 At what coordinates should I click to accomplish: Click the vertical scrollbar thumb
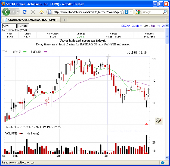coord(167,36)
